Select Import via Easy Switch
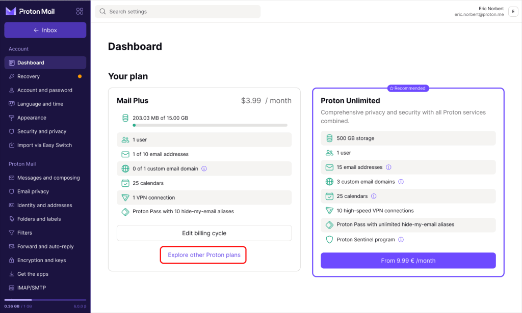 tap(44, 145)
